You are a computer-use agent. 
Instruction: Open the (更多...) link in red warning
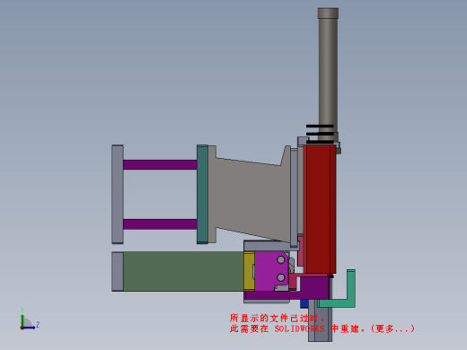pyautogui.click(x=392, y=328)
